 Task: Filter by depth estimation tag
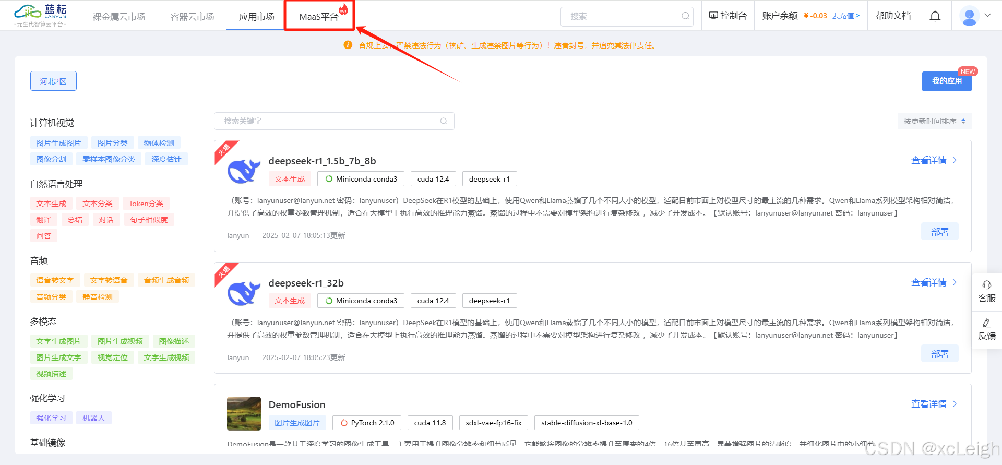(166, 159)
